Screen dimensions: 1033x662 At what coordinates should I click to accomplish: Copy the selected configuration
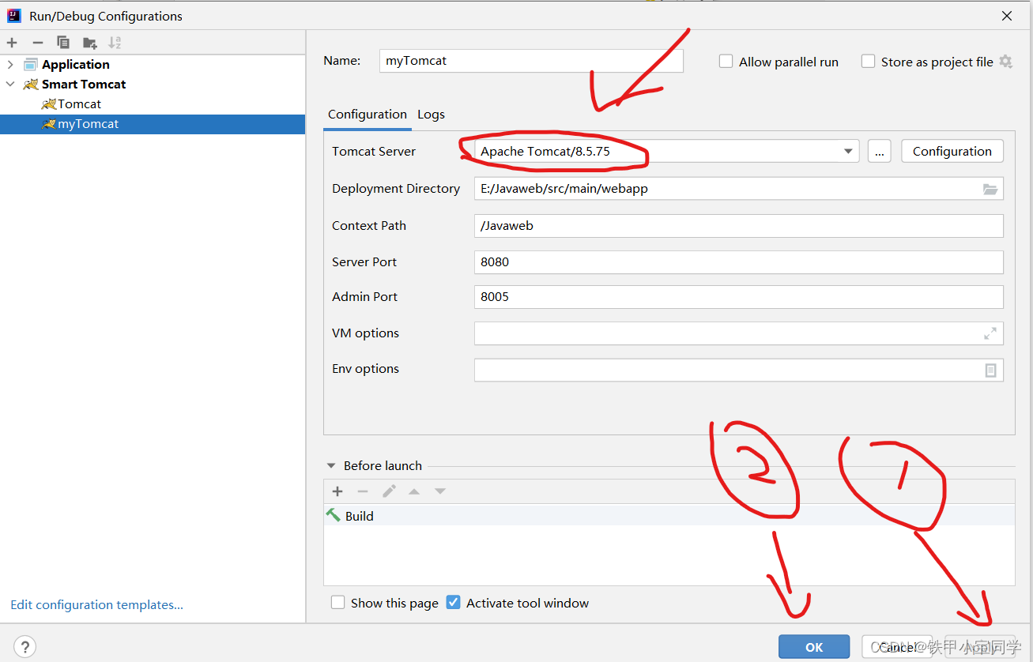click(63, 43)
